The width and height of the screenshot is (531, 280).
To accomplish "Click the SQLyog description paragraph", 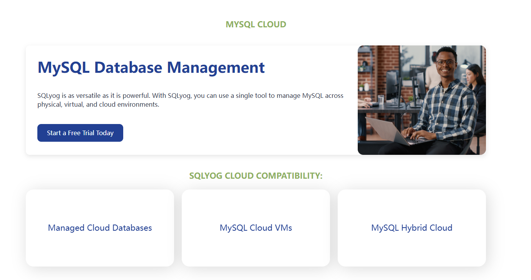I will pos(190,100).
